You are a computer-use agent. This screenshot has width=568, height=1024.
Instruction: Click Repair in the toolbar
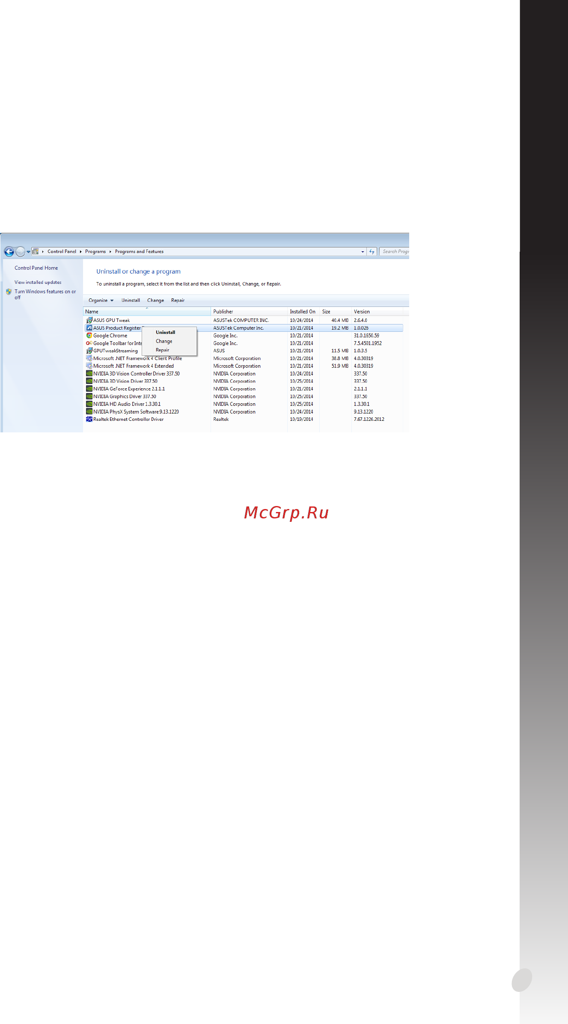click(x=178, y=301)
